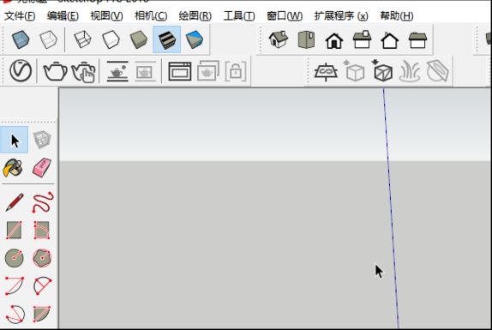492x330 pixels.
Task: Pick the Paint Bucket tool
Action: (x=13, y=168)
